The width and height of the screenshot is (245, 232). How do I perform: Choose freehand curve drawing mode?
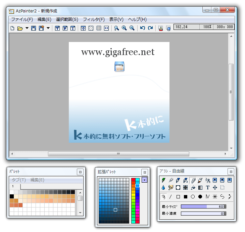(163, 197)
